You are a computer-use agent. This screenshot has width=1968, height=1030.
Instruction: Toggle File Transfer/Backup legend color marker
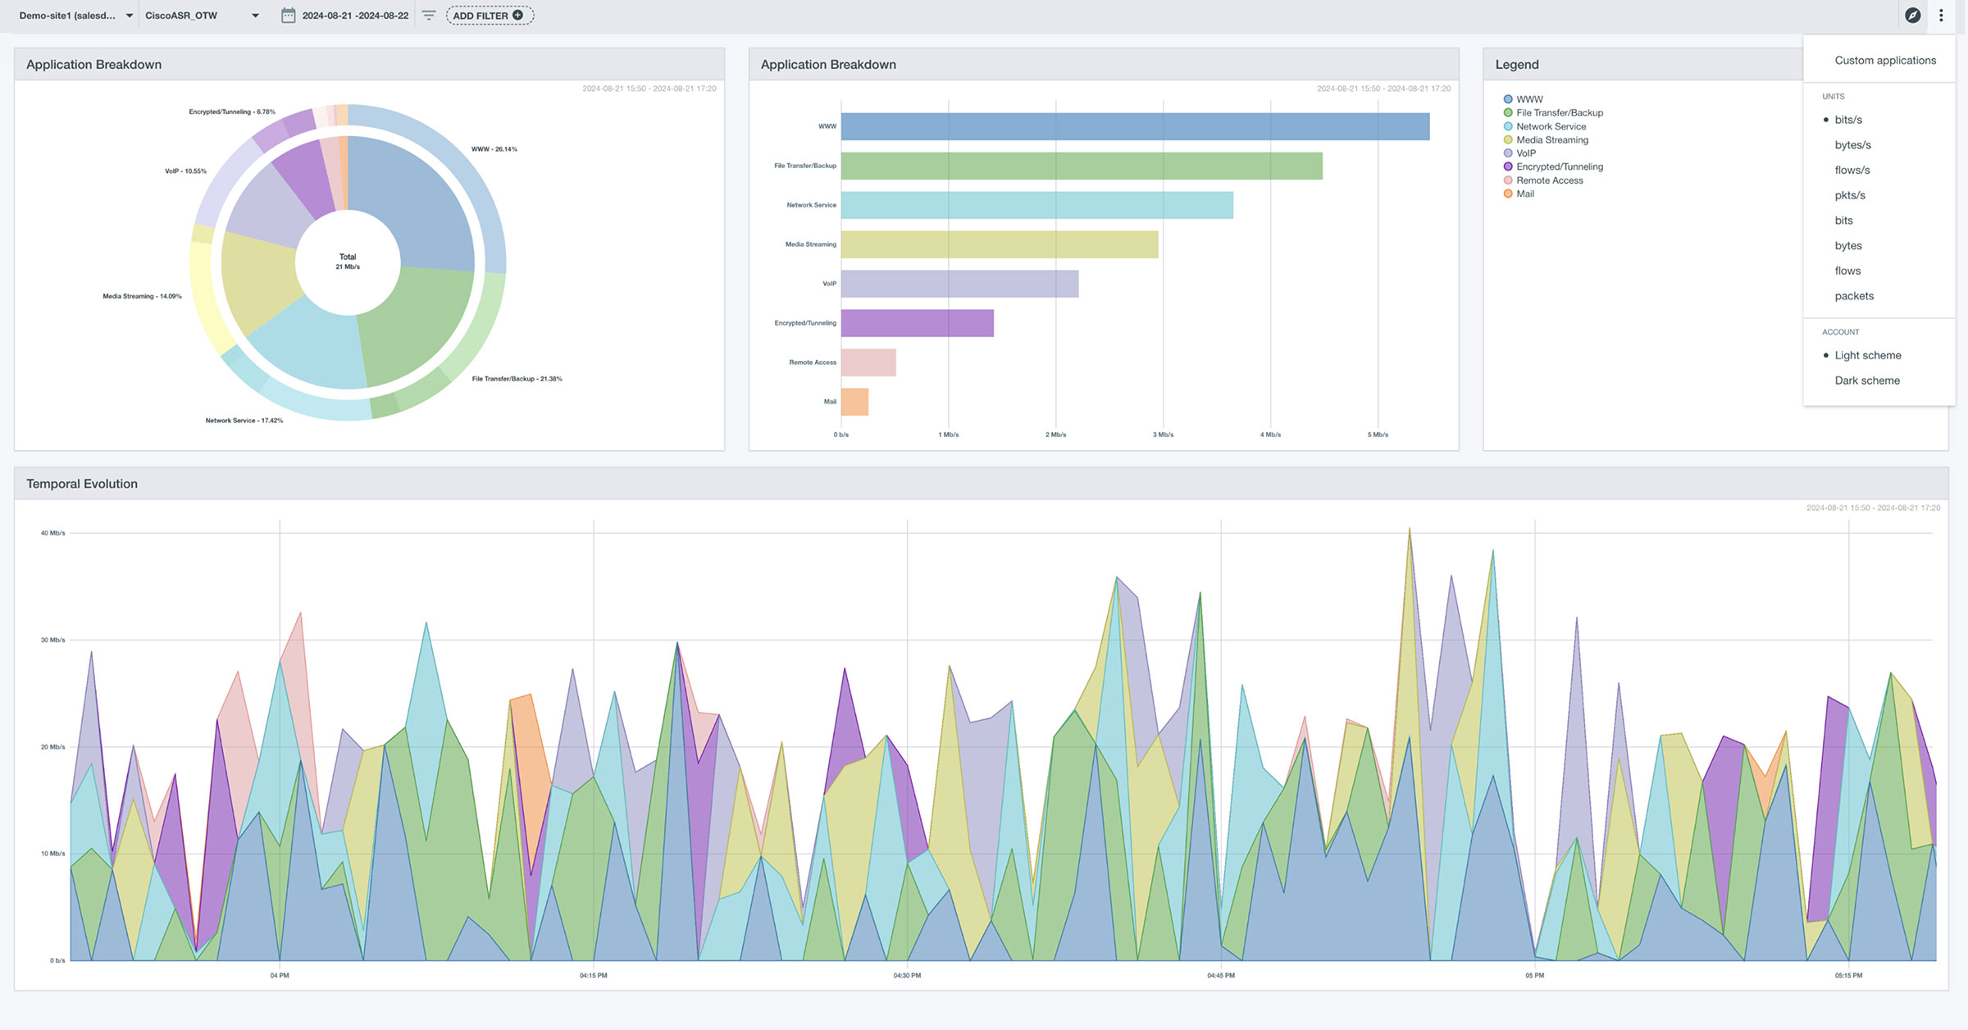click(x=1507, y=112)
